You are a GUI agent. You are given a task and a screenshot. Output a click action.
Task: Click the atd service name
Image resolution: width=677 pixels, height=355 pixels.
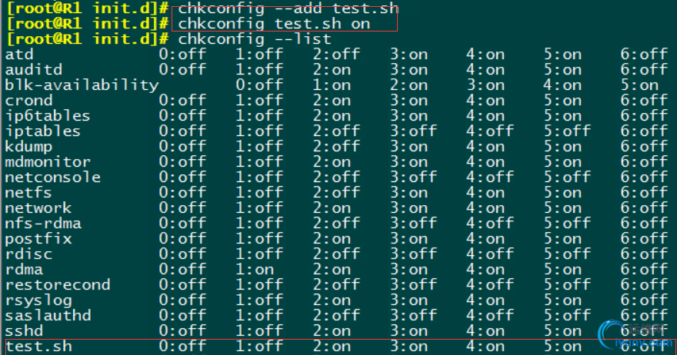coord(19,55)
